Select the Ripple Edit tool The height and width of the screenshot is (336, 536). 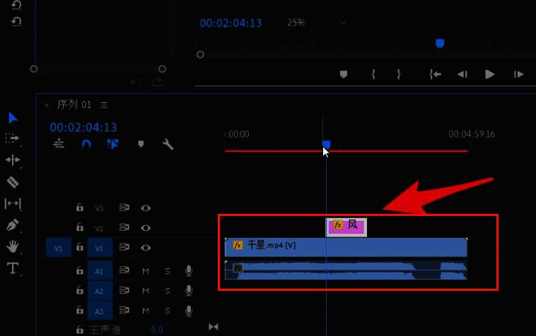(x=13, y=160)
